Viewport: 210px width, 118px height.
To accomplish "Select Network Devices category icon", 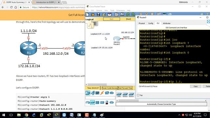I will pos(88,93).
